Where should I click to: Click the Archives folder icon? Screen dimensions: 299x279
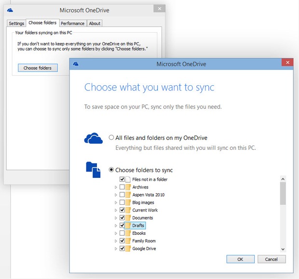[x=128, y=187]
